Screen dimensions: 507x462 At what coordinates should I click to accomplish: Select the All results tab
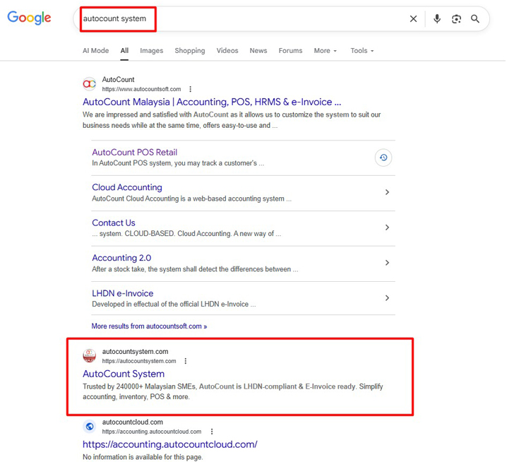pyautogui.click(x=124, y=51)
